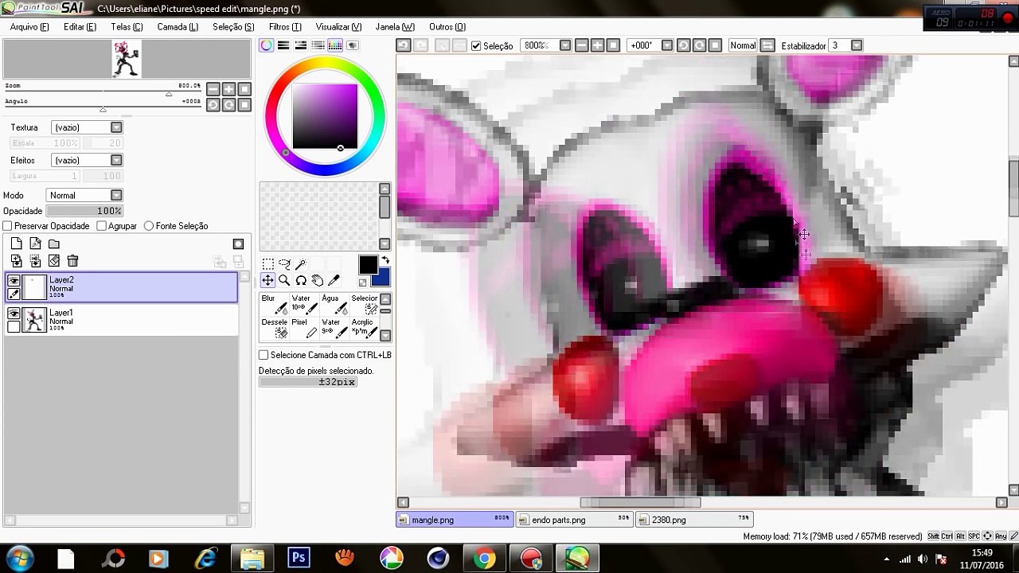1019x573 pixels.
Task: Click the black foreground color swatch
Action: [367, 265]
